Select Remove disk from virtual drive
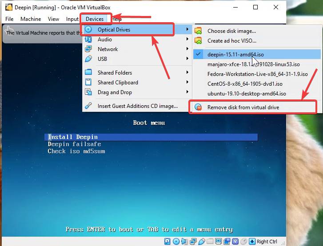Screen dimensions: 323x246 [x=257, y=107]
